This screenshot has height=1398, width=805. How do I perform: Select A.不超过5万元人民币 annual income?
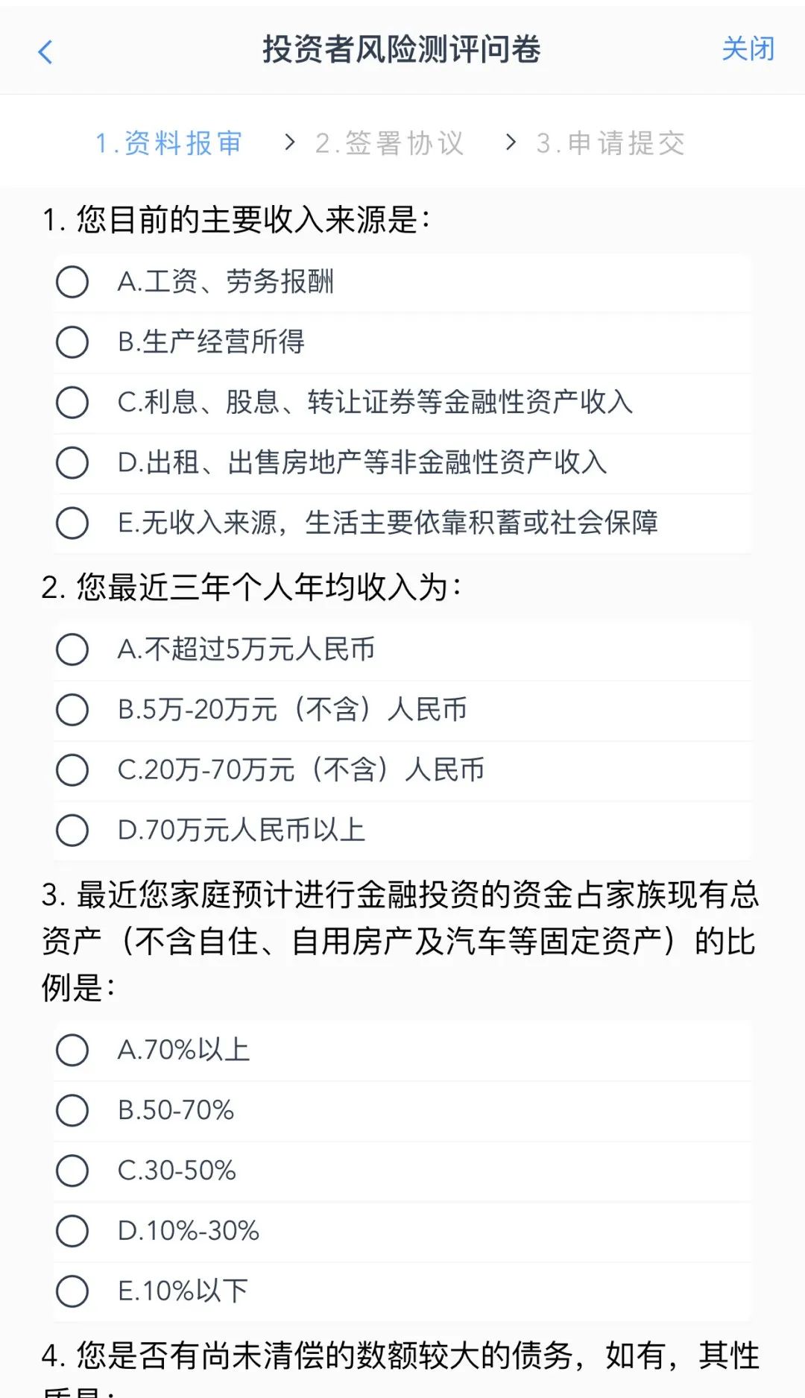pos(72,649)
